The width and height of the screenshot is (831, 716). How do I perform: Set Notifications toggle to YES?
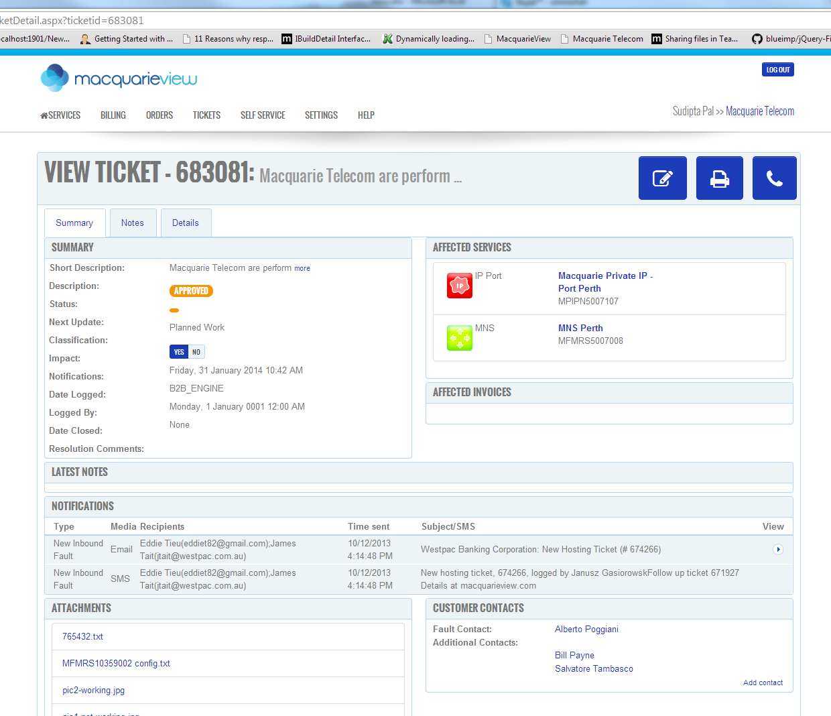click(179, 352)
